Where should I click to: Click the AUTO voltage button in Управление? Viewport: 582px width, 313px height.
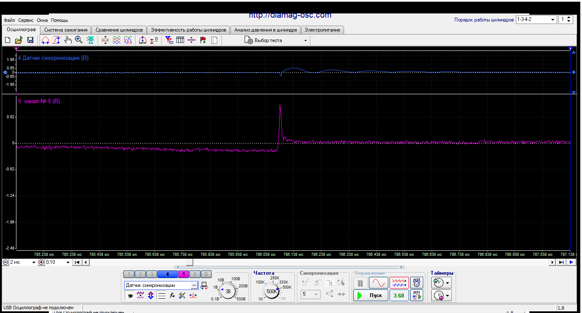(x=416, y=283)
